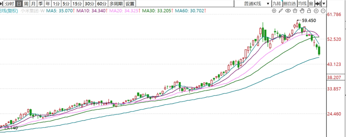Toggle the chart lock icon
This screenshot has height=137, width=346.
click(x=309, y=11)
